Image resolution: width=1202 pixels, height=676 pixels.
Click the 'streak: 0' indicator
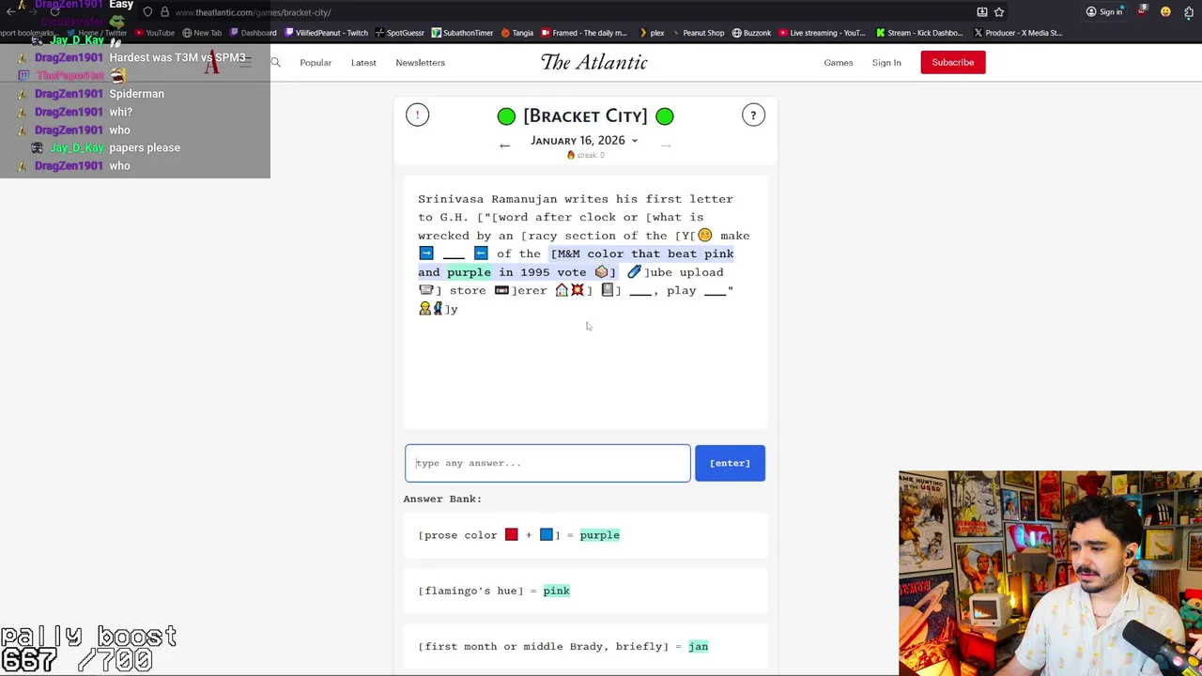pyautogui.click(x=585, y=155)
